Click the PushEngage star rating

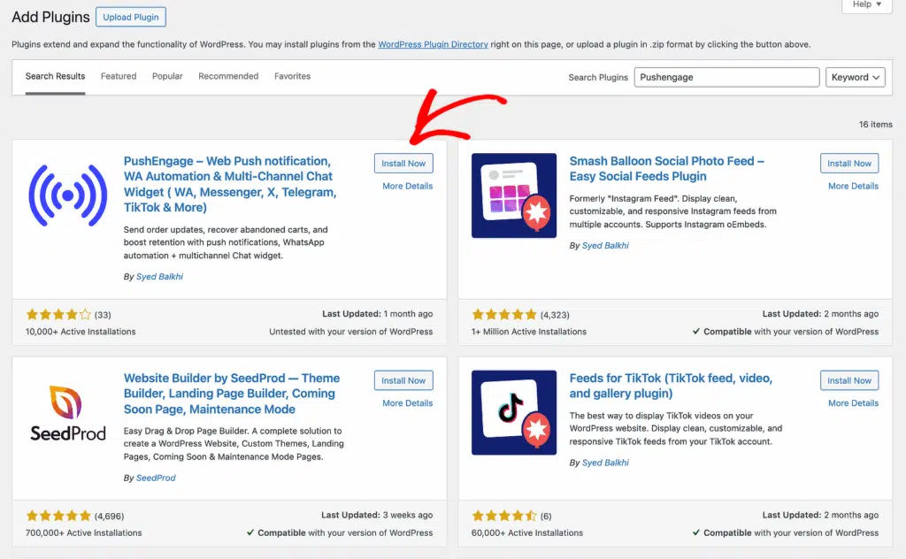point(58,315)
